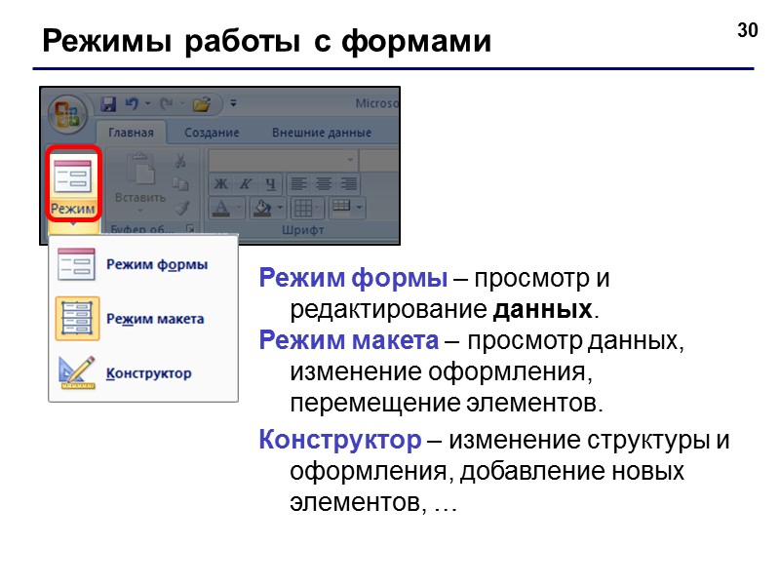Expand Customize Quick Access Toolbar arrow
The image size is (780, 585).
point(233,103)
